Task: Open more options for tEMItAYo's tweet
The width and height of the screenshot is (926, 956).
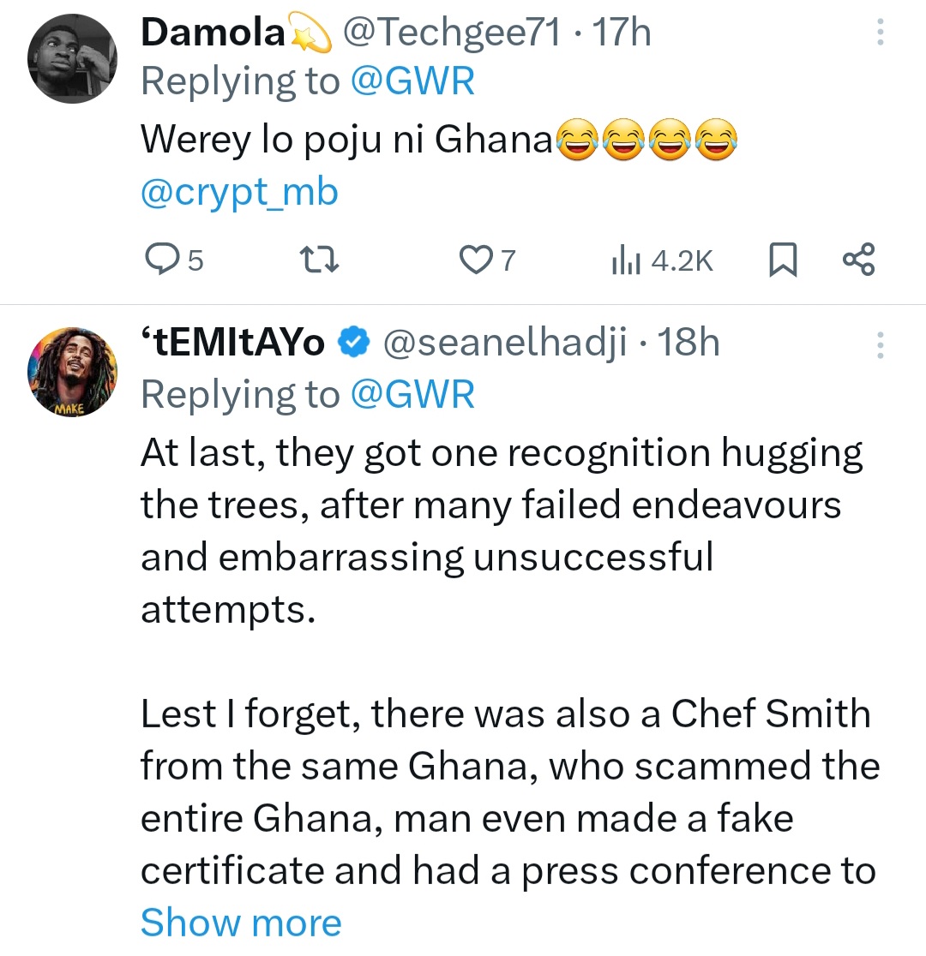Action: [879, 344]
